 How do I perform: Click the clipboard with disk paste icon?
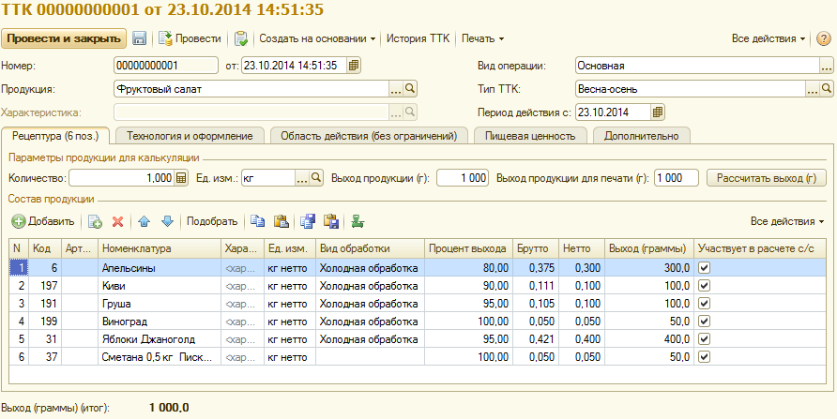pos(331,222)
